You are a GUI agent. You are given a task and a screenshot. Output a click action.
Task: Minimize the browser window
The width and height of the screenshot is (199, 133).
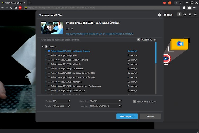coord(187,3)
